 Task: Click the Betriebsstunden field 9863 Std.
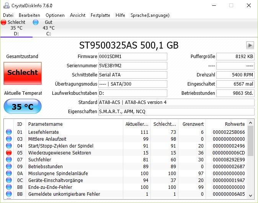[x=235, y=93]
